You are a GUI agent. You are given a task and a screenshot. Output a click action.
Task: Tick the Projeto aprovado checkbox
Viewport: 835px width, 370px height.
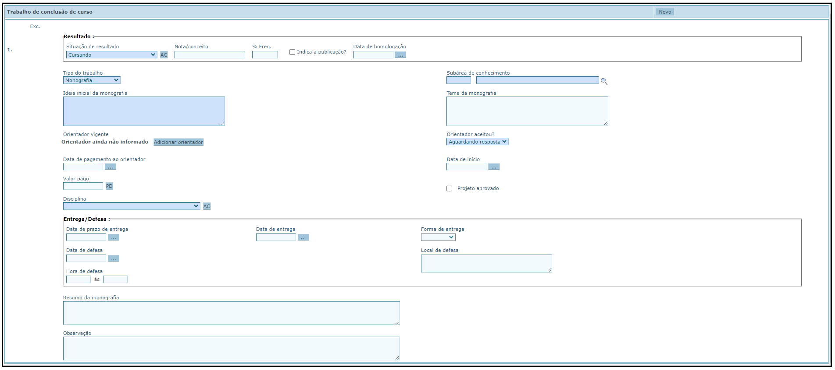pyautogui.click(x=449, y=188)
